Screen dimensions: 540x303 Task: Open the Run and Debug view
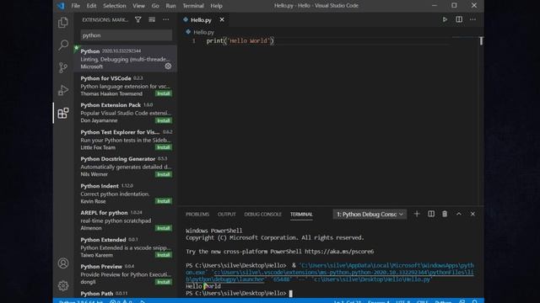pos(63,90)
